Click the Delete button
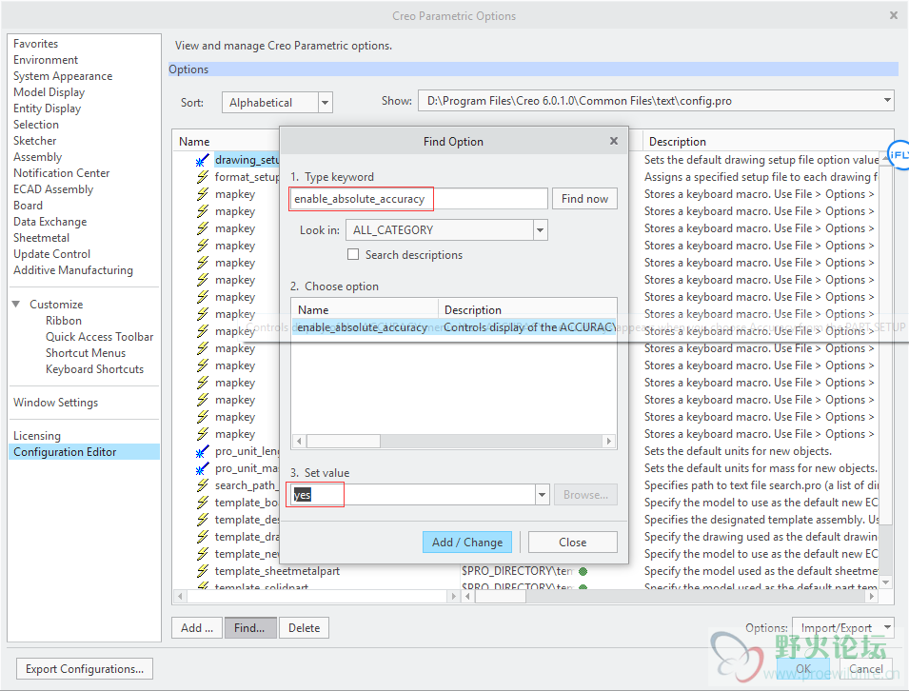Viewport: 909px width, 691px height. click(x=305, y=628)
